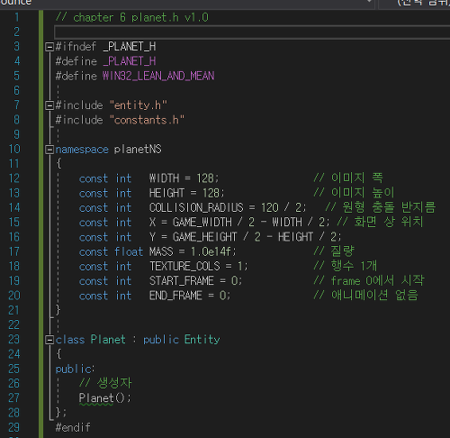Click the namespace keyword

click(x=82, y=150)
